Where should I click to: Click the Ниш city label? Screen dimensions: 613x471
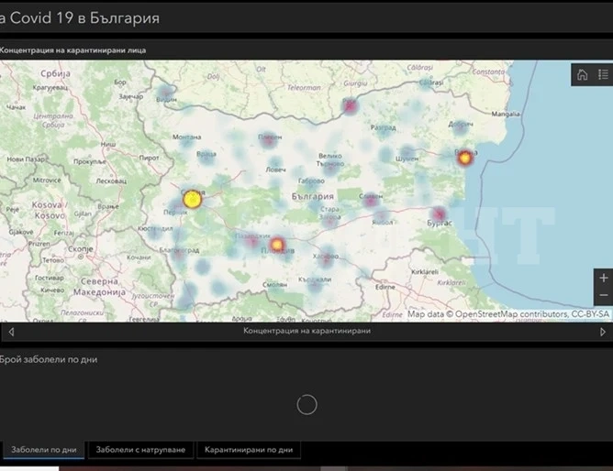tap(108, 145)
